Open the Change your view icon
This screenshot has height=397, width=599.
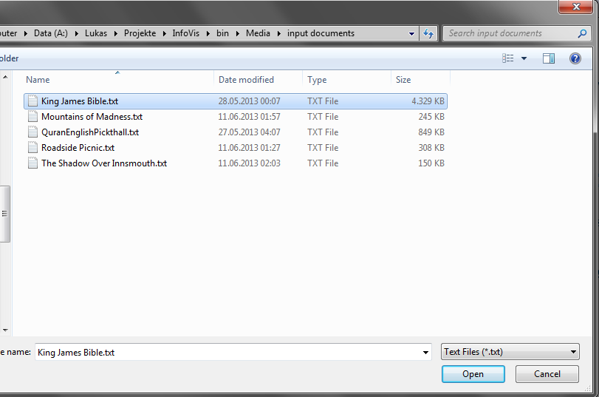507,58
